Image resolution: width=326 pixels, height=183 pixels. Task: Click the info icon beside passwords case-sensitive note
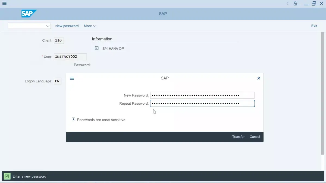point(73,119)
